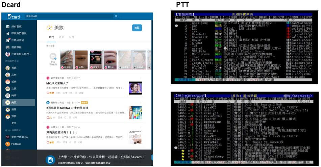Switch to the 板規 tab

coord(71,37)
